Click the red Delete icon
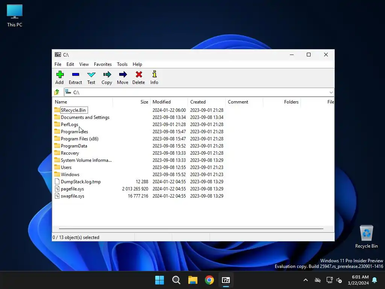This screenshot has width=385, height=289. point(139,75)
